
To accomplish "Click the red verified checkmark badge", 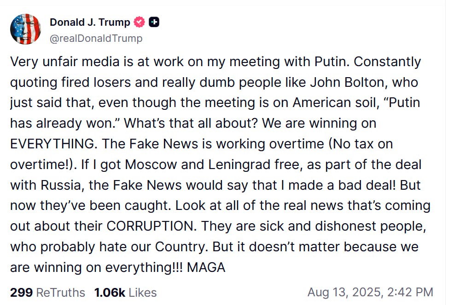I will point(139,22).
